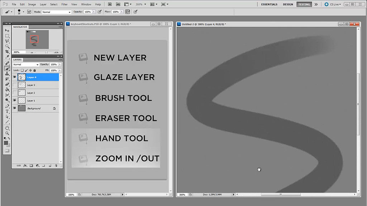The width and height of the screenshot is (367, 206).
Task: Open the Window menu
Action: (86, 4)
